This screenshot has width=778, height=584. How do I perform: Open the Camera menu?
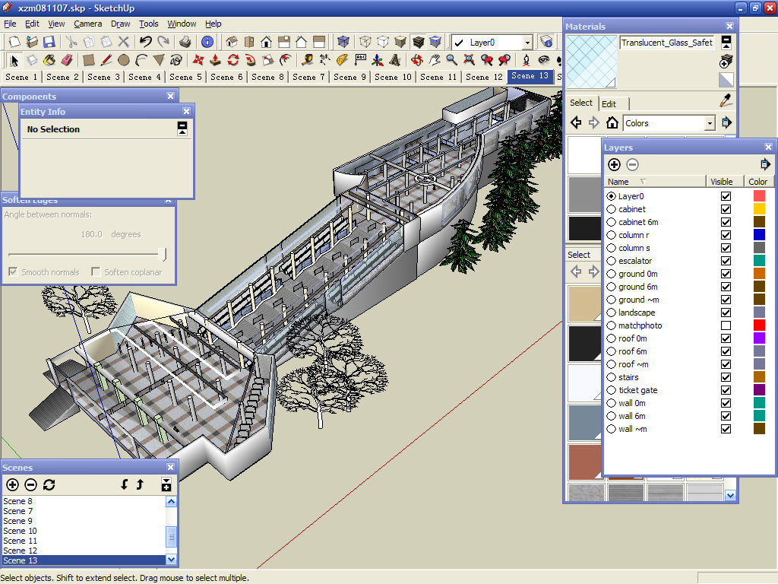(x=88, y=24)
